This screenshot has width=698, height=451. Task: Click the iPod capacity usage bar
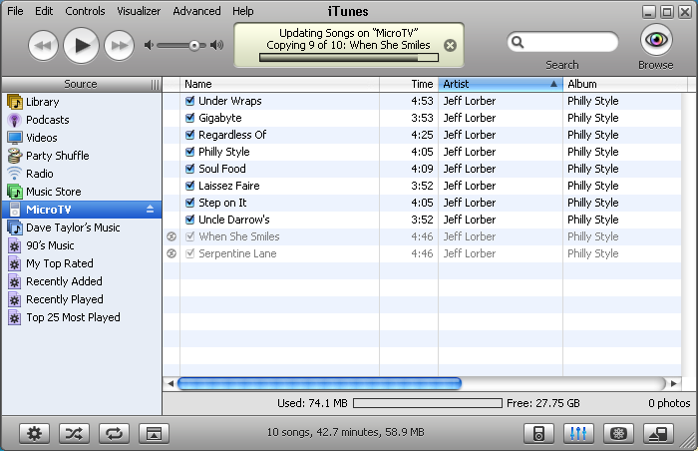click(x=428, y=403)
